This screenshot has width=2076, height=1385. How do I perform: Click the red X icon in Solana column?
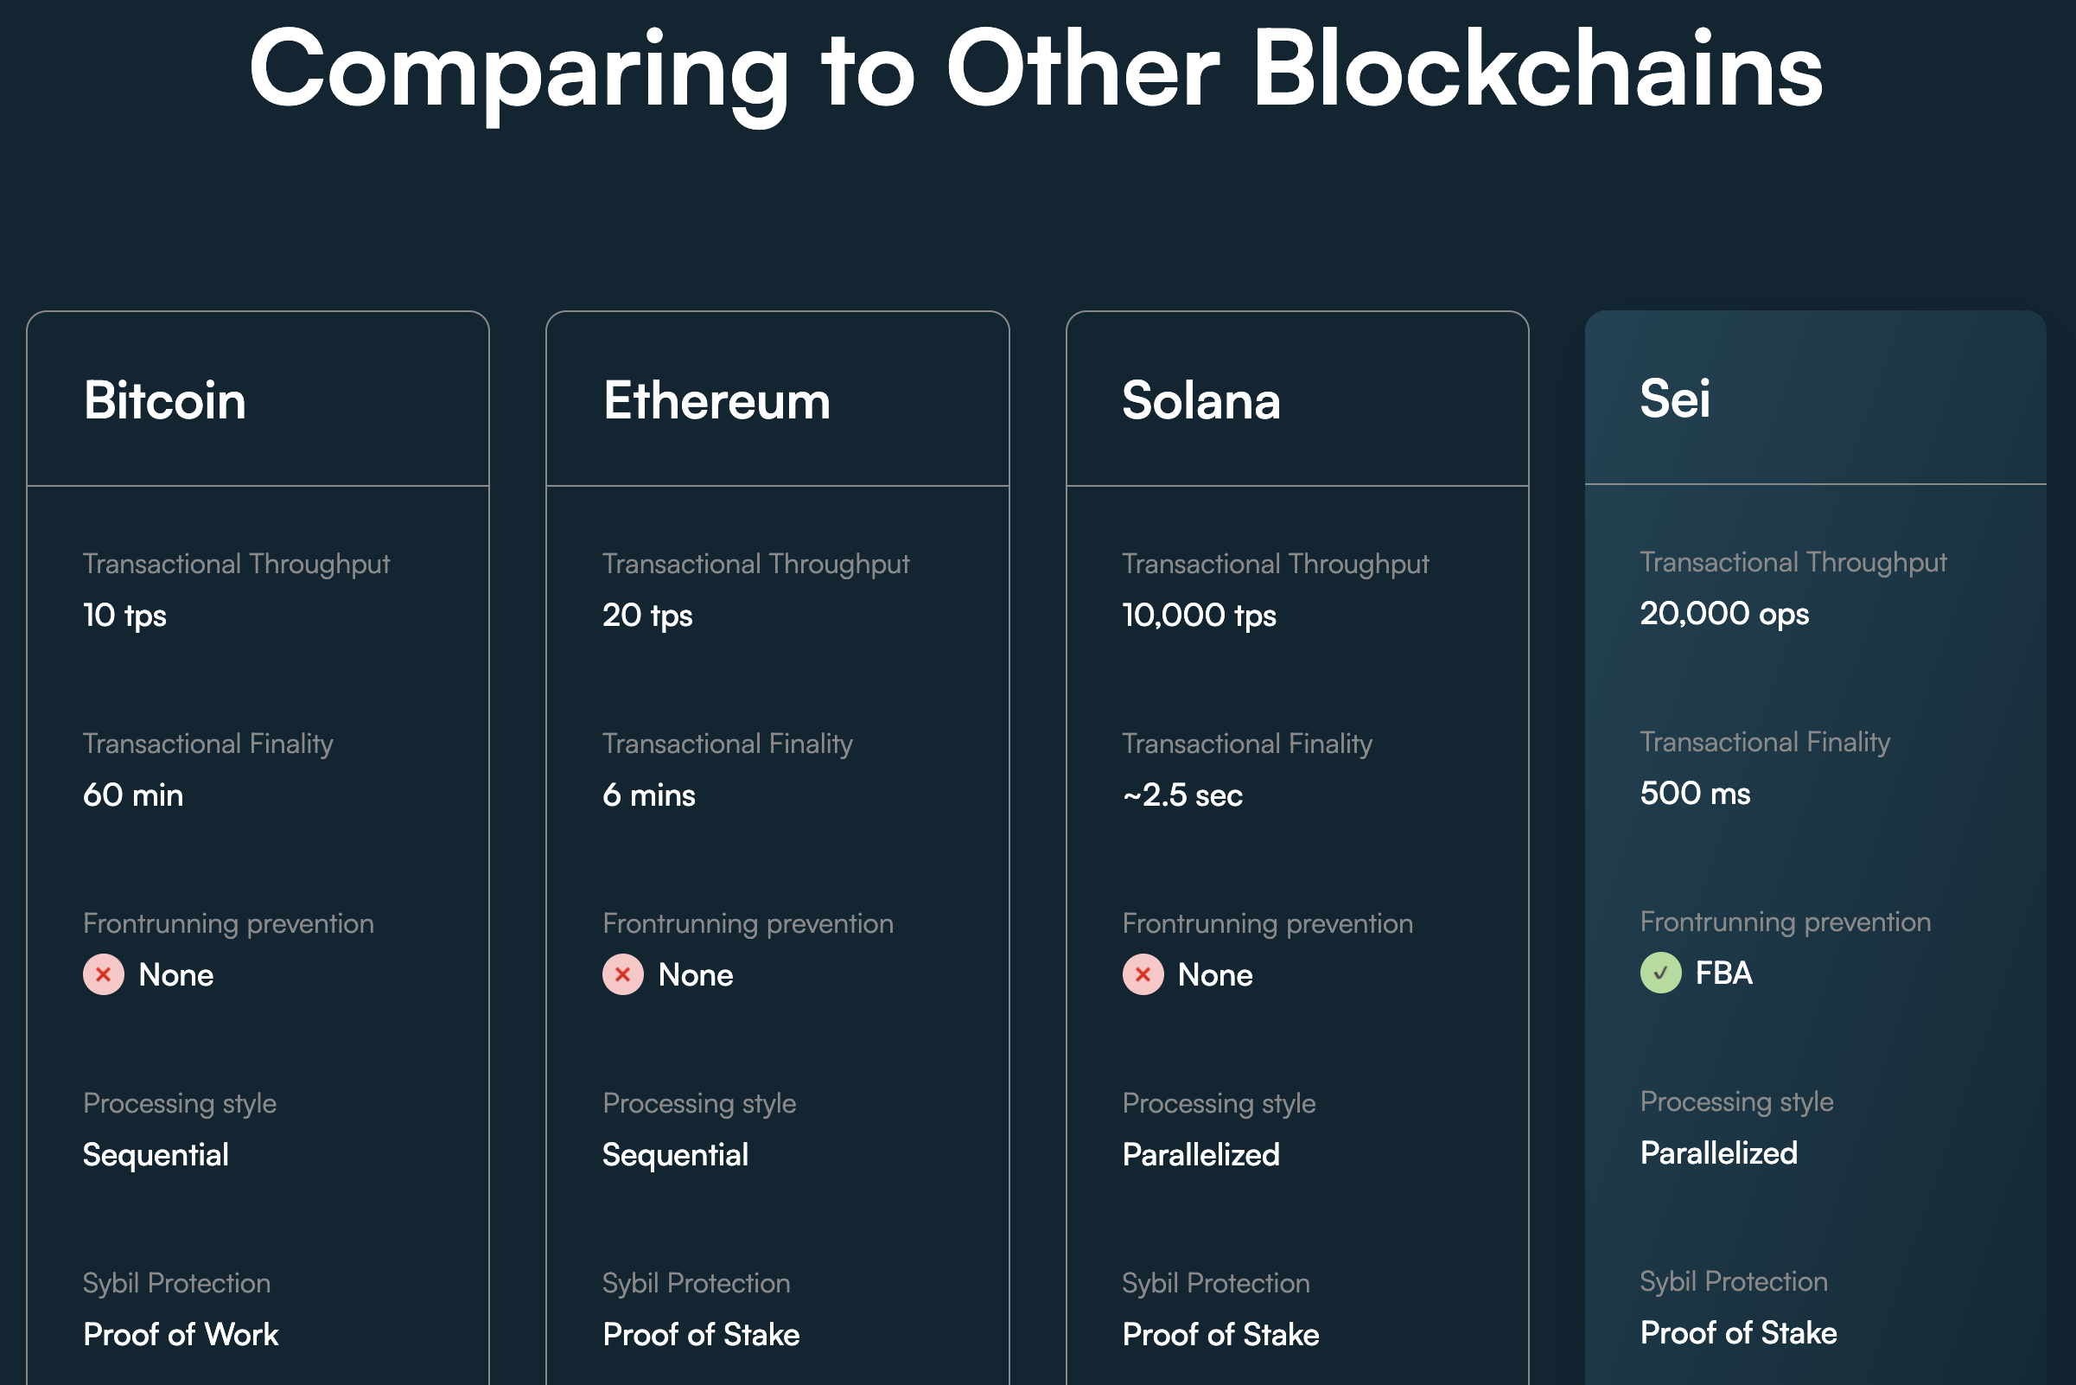1143,974
